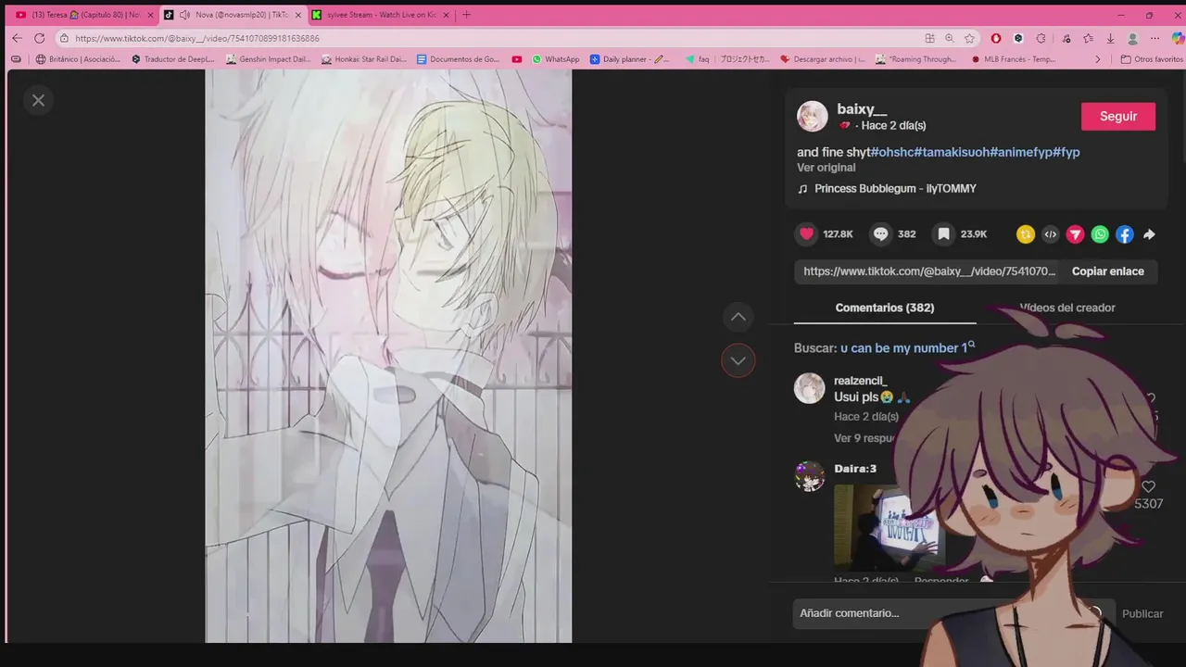The image size is (1186, 667).
Task: Open the MLB Francés bookmark
Action: (1014, 59)
